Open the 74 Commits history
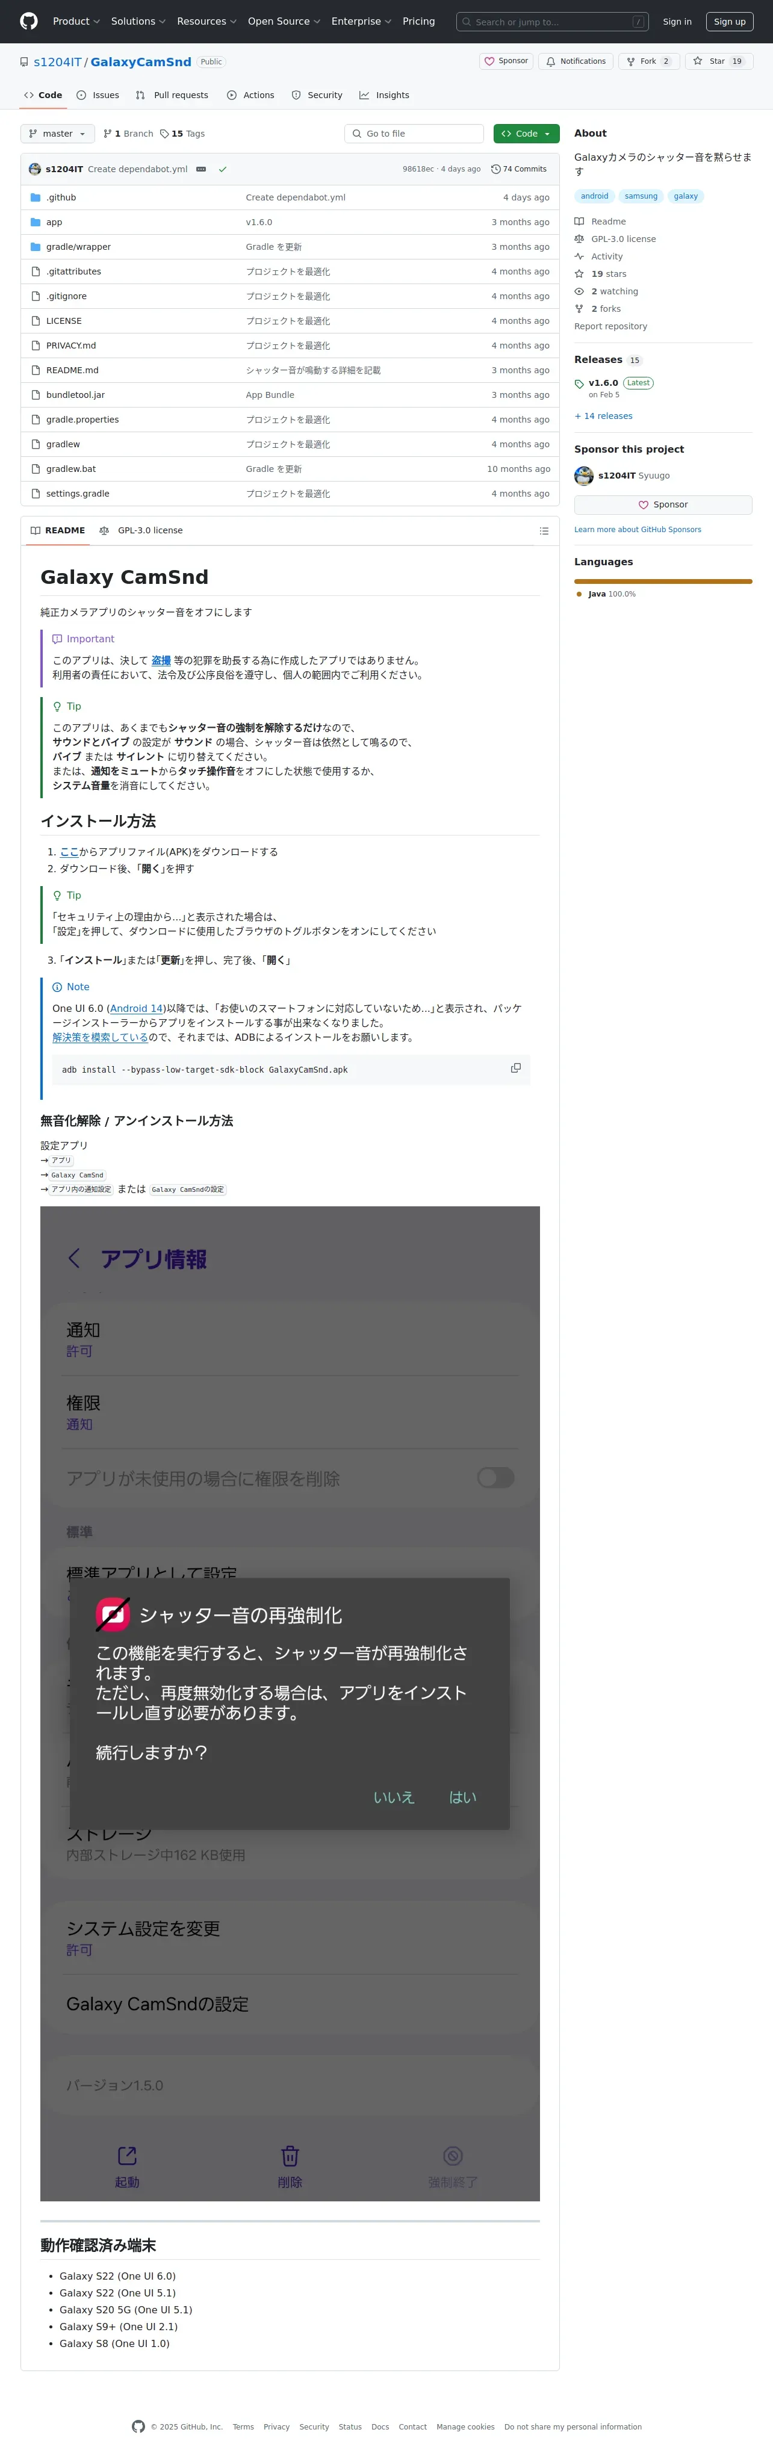Viewport: 773px width, 2459px height. pos(519,169)
